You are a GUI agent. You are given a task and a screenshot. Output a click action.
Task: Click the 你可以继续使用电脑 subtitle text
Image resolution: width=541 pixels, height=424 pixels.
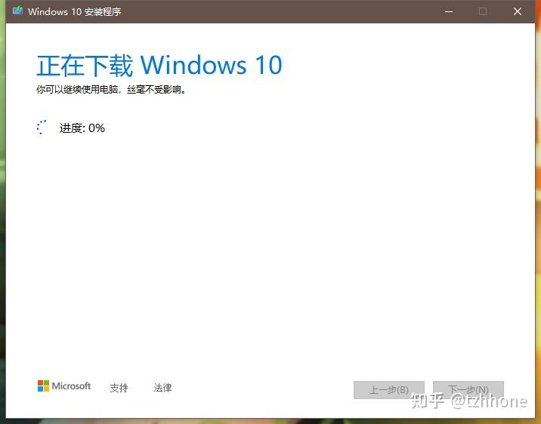click(111, 90)
